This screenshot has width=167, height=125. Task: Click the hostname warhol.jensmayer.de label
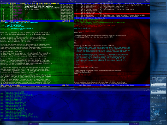[x=159, y=78]
